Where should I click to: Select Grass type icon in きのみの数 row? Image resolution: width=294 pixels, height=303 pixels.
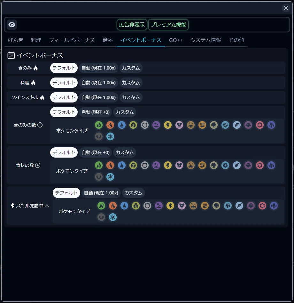coord(99,125)
